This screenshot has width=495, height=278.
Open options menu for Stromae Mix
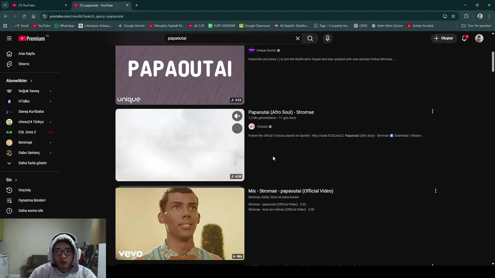point(435,191)
